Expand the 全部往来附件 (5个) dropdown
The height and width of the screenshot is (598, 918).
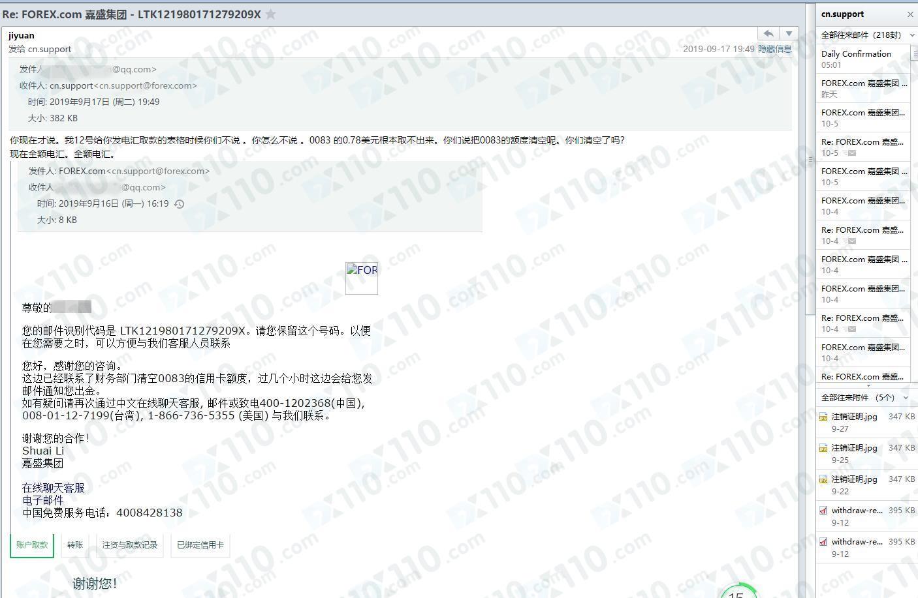point(906,398)
